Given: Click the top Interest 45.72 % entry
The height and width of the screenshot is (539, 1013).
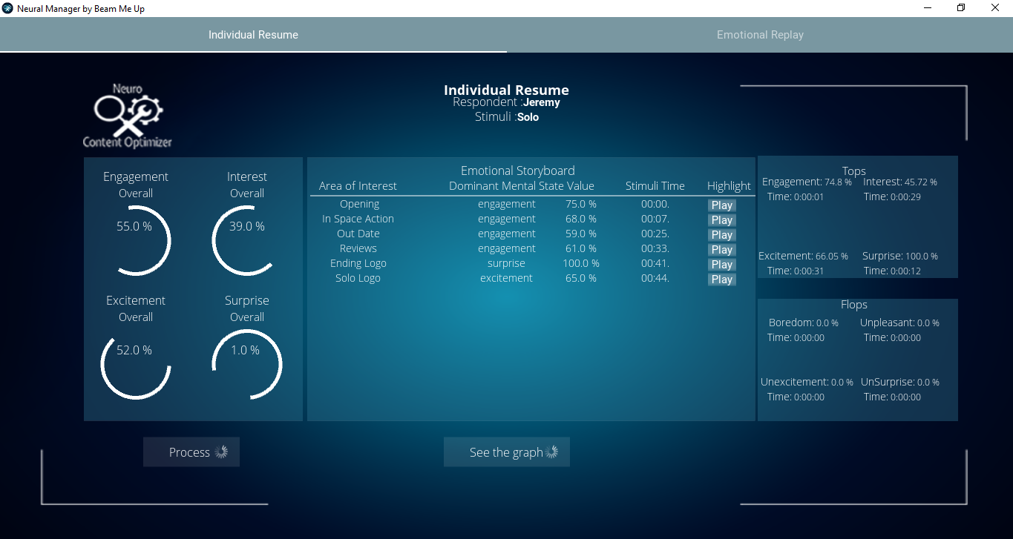Looking at the screenshot, I should [900, 182].
